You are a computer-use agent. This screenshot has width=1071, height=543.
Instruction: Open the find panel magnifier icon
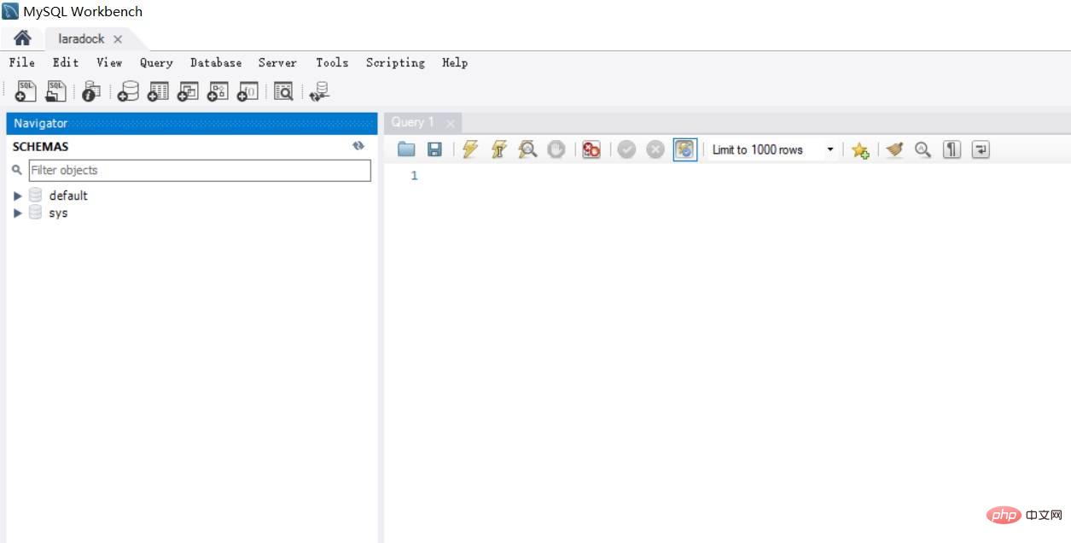coord(923,149)
